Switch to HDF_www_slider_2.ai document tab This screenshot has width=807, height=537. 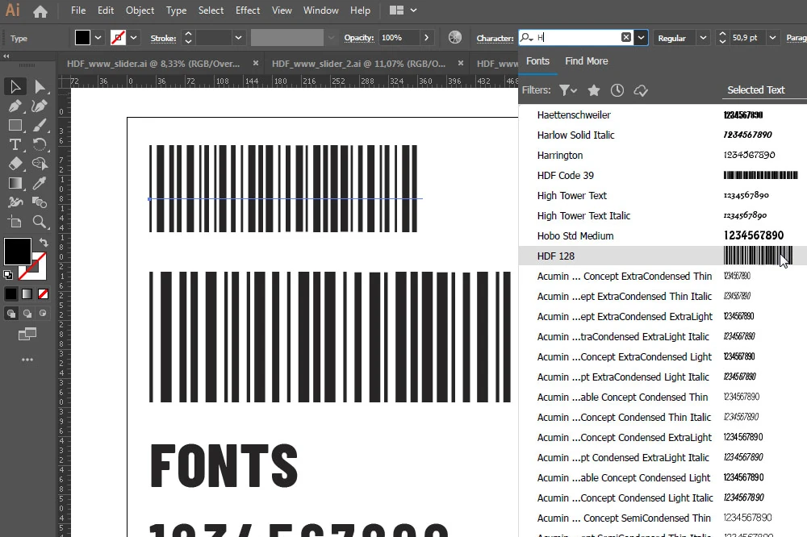pyautogui.click(x=358, y=64)
